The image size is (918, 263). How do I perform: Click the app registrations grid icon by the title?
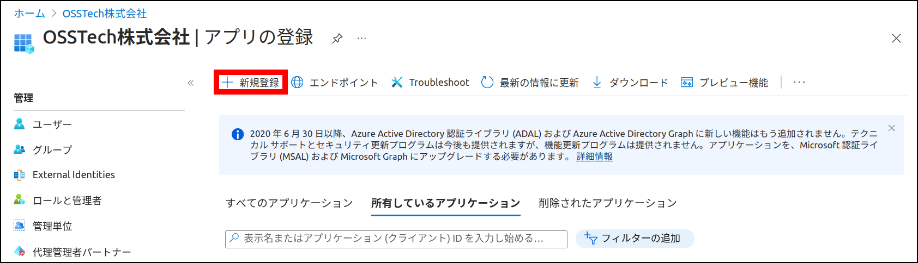pos(24,43)
